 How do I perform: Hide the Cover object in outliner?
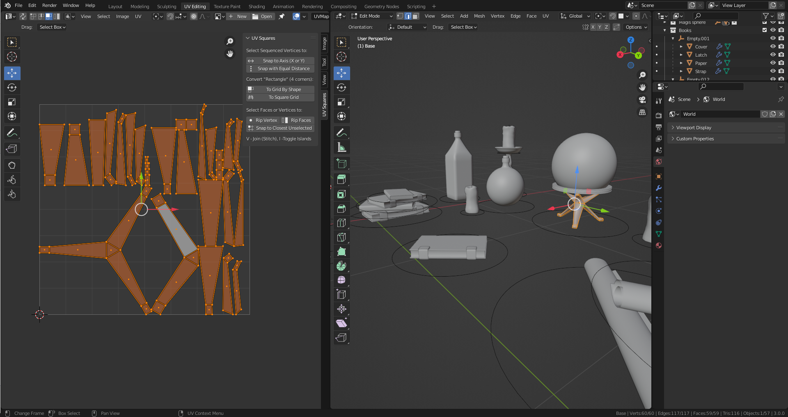(773, 46)
